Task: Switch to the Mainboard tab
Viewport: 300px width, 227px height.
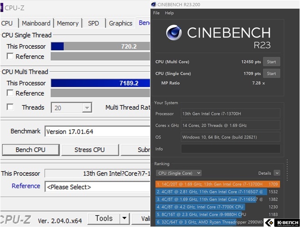Action: point(36,23)
